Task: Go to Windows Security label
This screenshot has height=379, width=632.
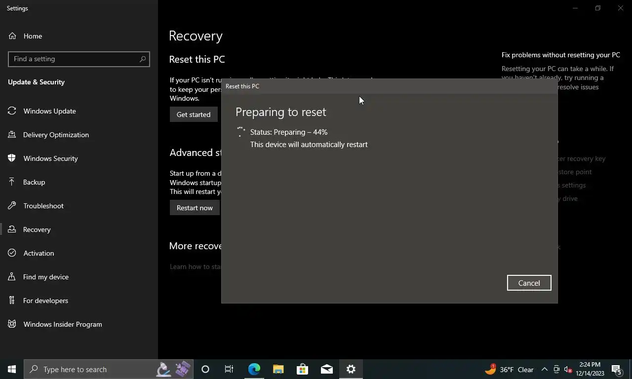Action: tap(50, 158)
